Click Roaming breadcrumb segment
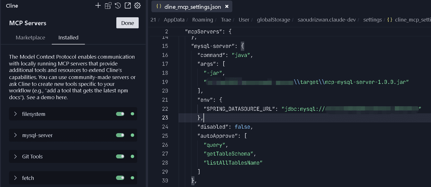This screenshot has width=431, height=187. click(203, 20)
